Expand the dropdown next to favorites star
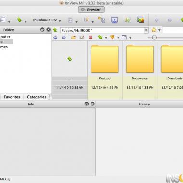Viewport: 183px width, 183px height. click(159, 30)
